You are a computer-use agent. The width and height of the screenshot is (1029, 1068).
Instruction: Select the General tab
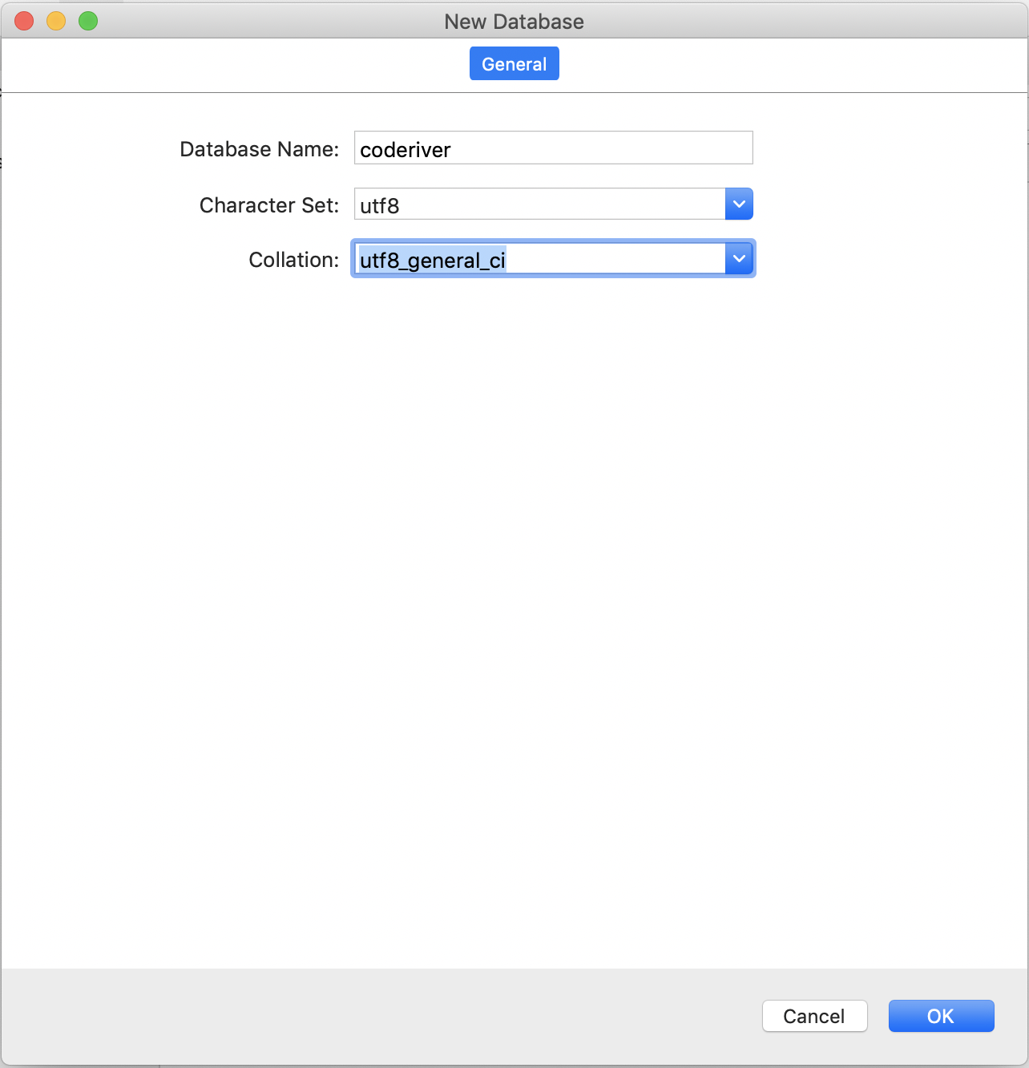point(514,64)
